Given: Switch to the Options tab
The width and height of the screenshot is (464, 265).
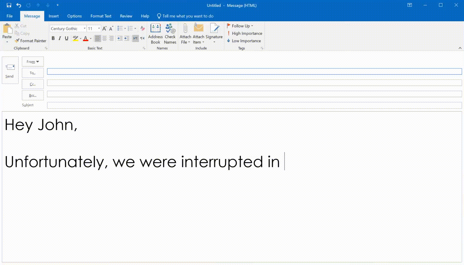Looking at the screenshot, I should [x=74, y=16].
